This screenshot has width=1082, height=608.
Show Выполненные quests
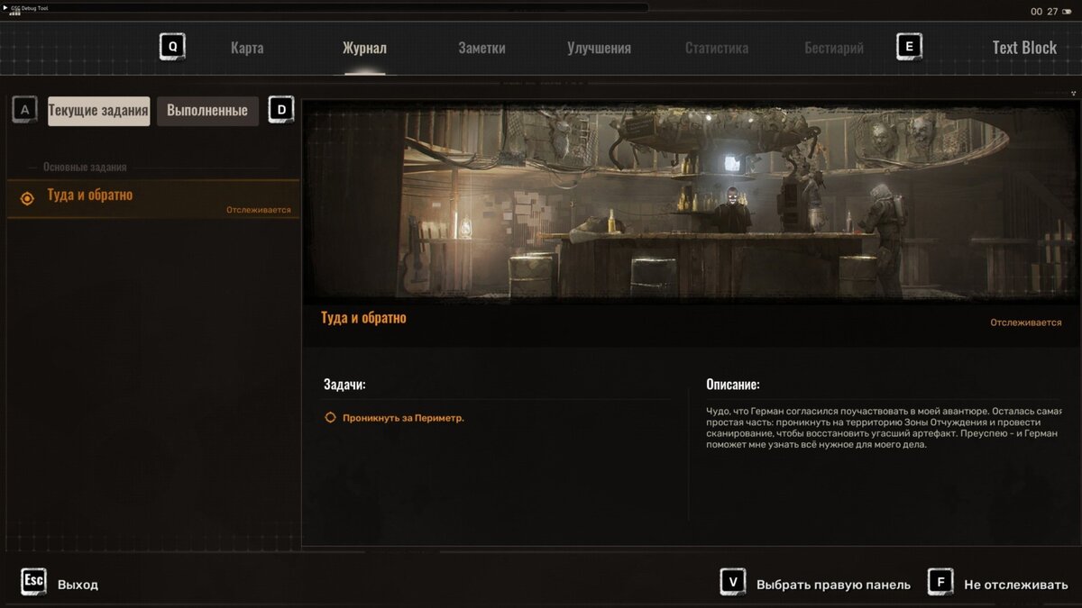[207, 112]
